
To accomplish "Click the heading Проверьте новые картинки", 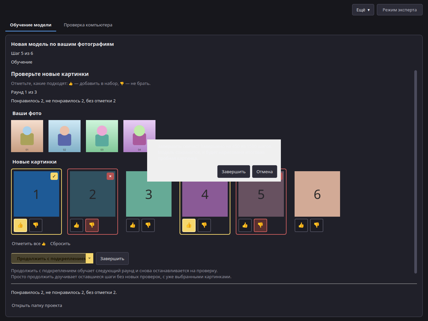I will tap(50, 74).
